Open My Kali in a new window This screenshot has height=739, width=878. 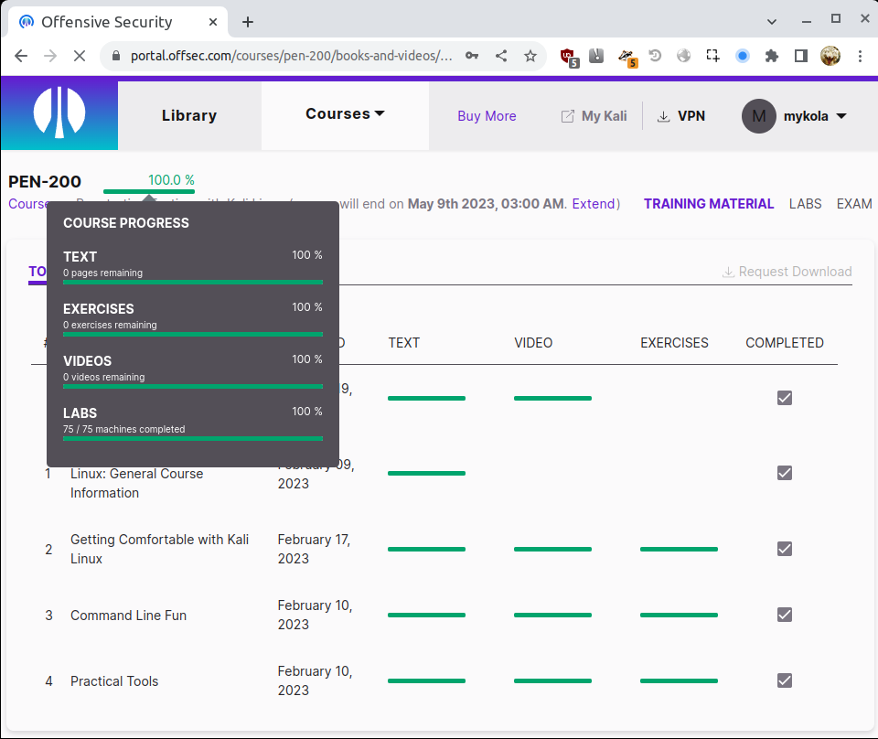coord(594,116)
